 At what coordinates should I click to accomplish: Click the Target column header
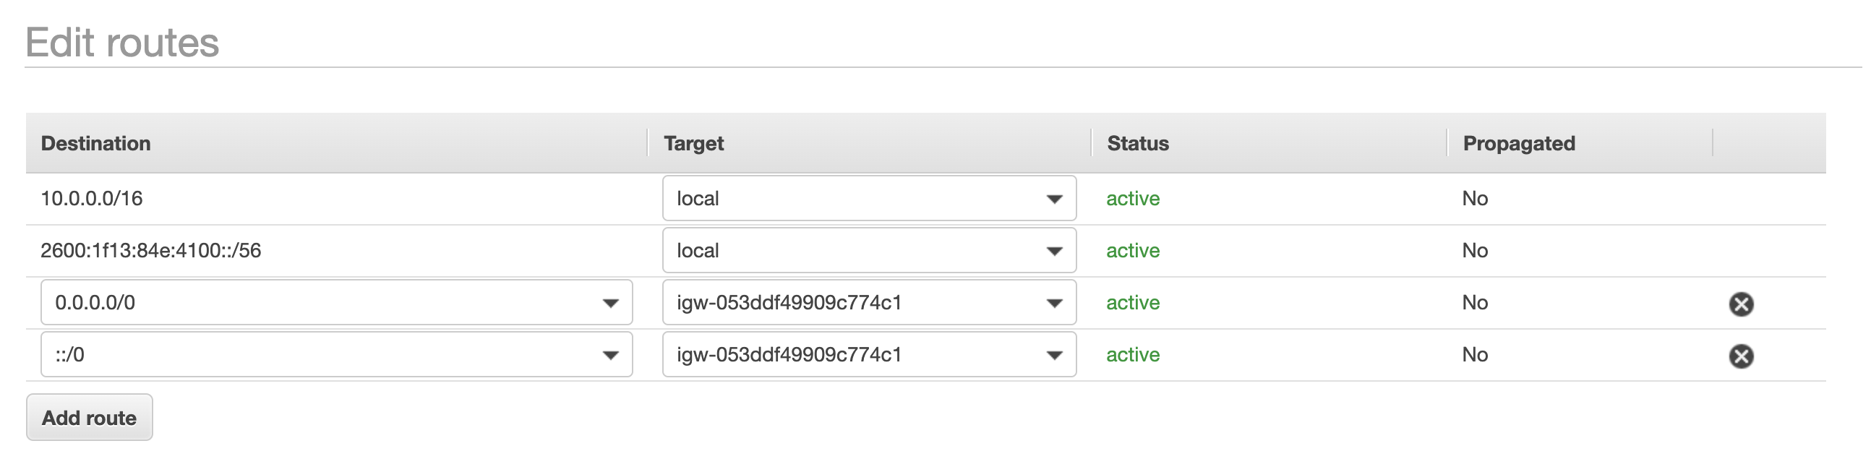(x=693, y=144)
